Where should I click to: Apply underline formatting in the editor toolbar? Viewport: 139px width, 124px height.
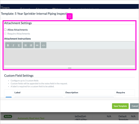19,45
